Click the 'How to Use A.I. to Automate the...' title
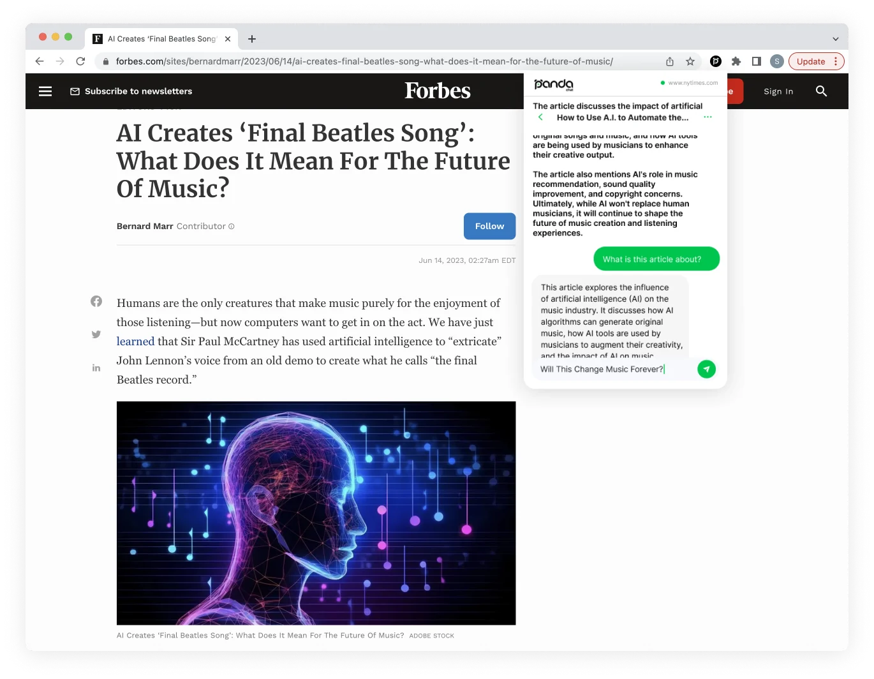The height and width of the screenshot is (679, 874). [623, 117]
